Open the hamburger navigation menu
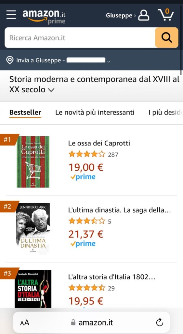Image resolution: width=183 pixels, height=334 pixels. tap(11, 15)
